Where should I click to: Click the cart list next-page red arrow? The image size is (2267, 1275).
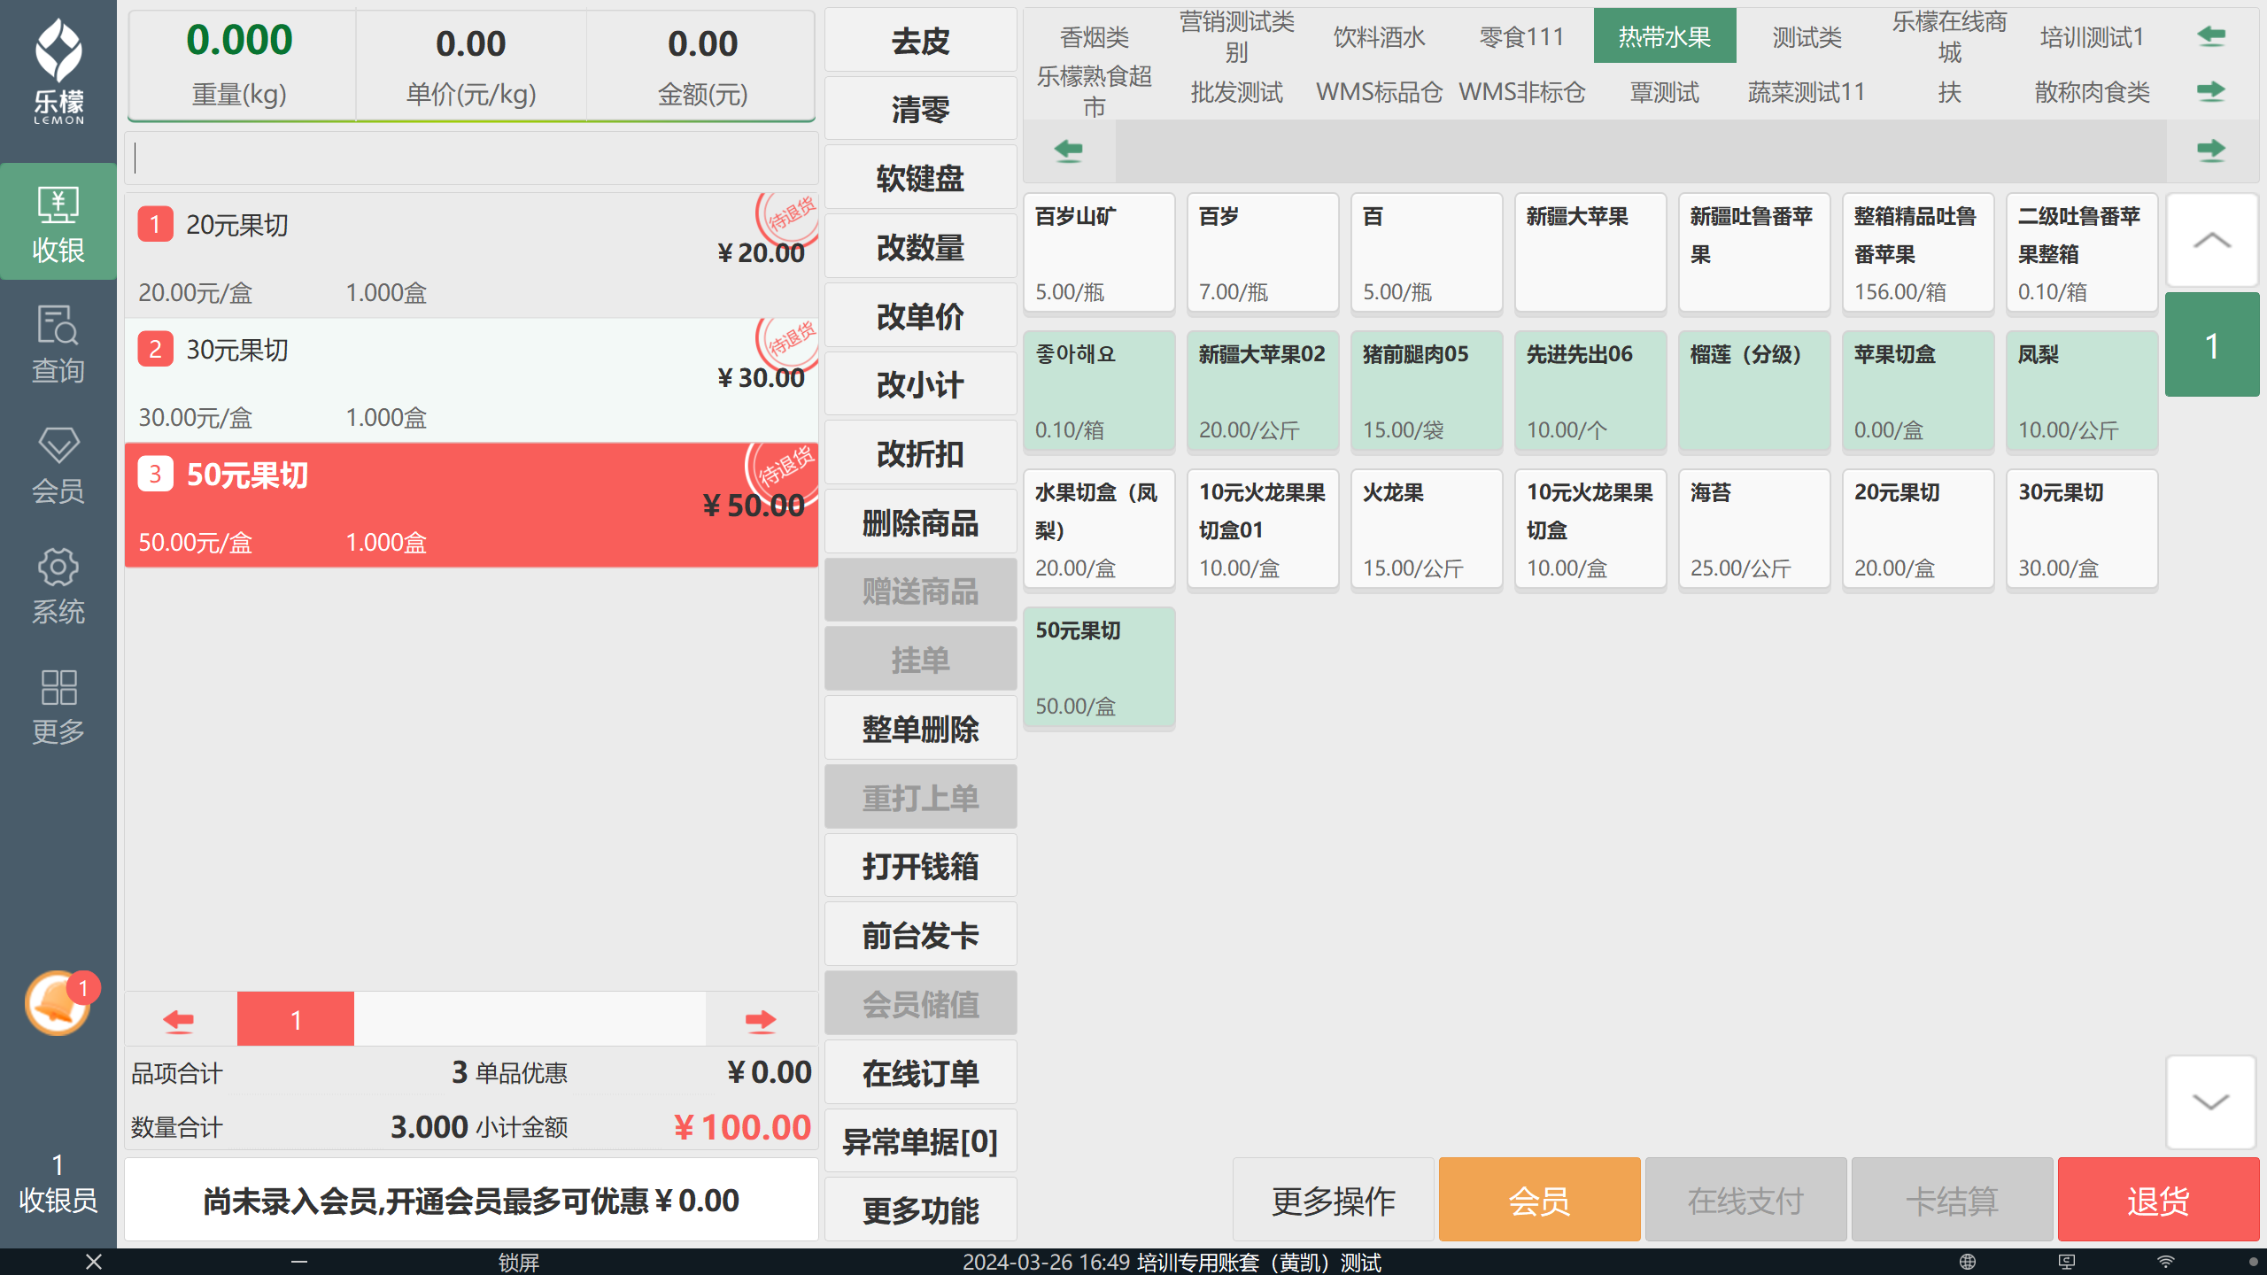[761, 1019]
